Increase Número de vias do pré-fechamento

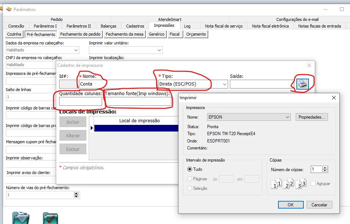coord(76,194)
